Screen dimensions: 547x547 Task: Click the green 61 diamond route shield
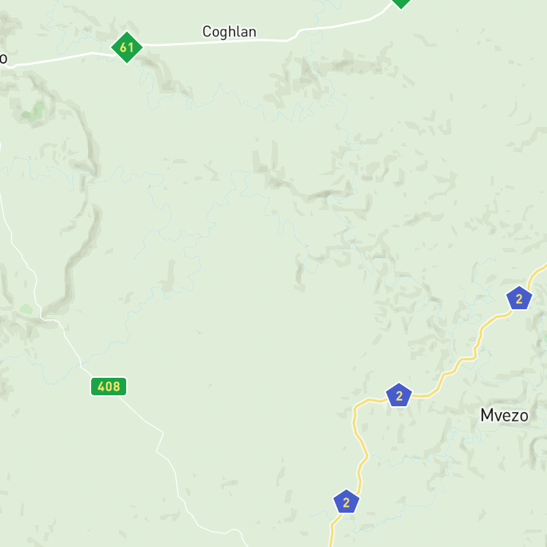pyautogui.click(x=127, y=47)
